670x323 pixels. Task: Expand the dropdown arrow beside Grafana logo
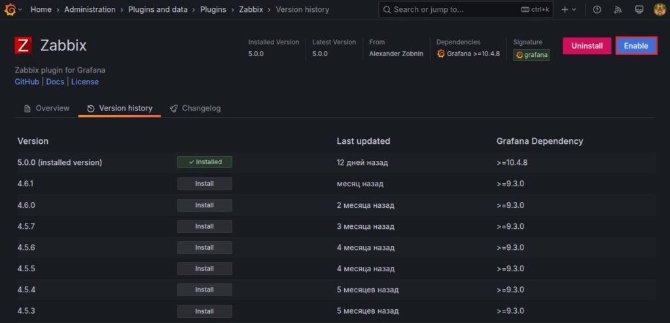20,10
